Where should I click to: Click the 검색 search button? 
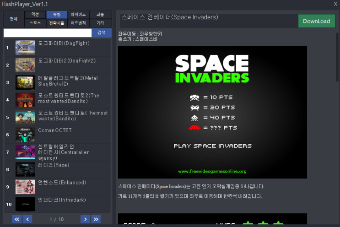point(102,33)
